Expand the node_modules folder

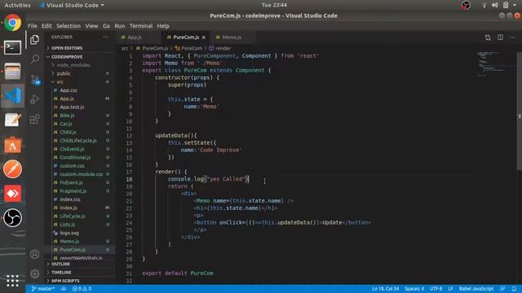tap(73, 65)
